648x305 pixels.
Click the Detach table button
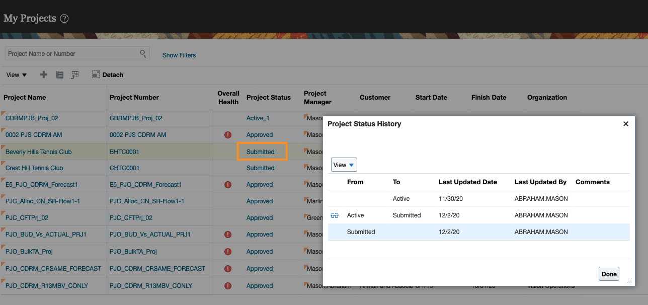[108, 75]
